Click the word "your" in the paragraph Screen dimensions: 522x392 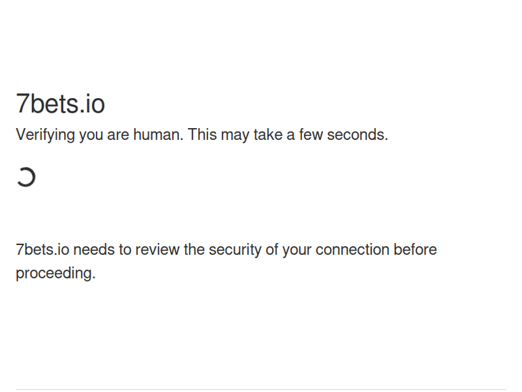(x=296, y=250)
